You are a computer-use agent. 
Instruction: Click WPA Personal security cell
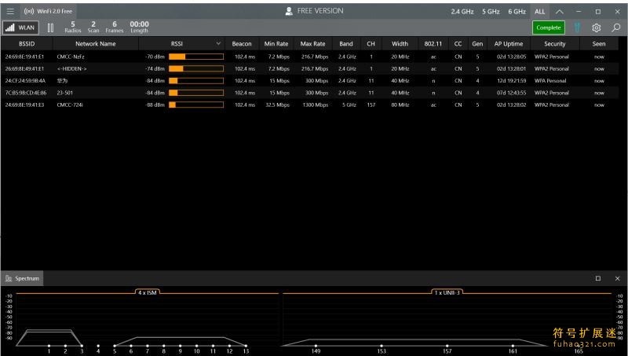[x=550, y=81]
